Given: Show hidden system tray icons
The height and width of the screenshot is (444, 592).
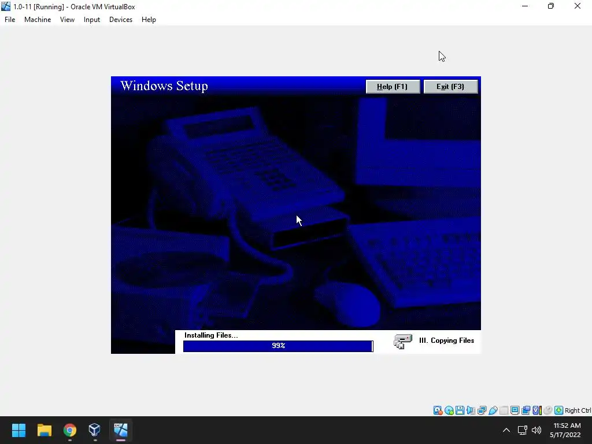Looking at the screenshot, I should (x=506, y=430).
